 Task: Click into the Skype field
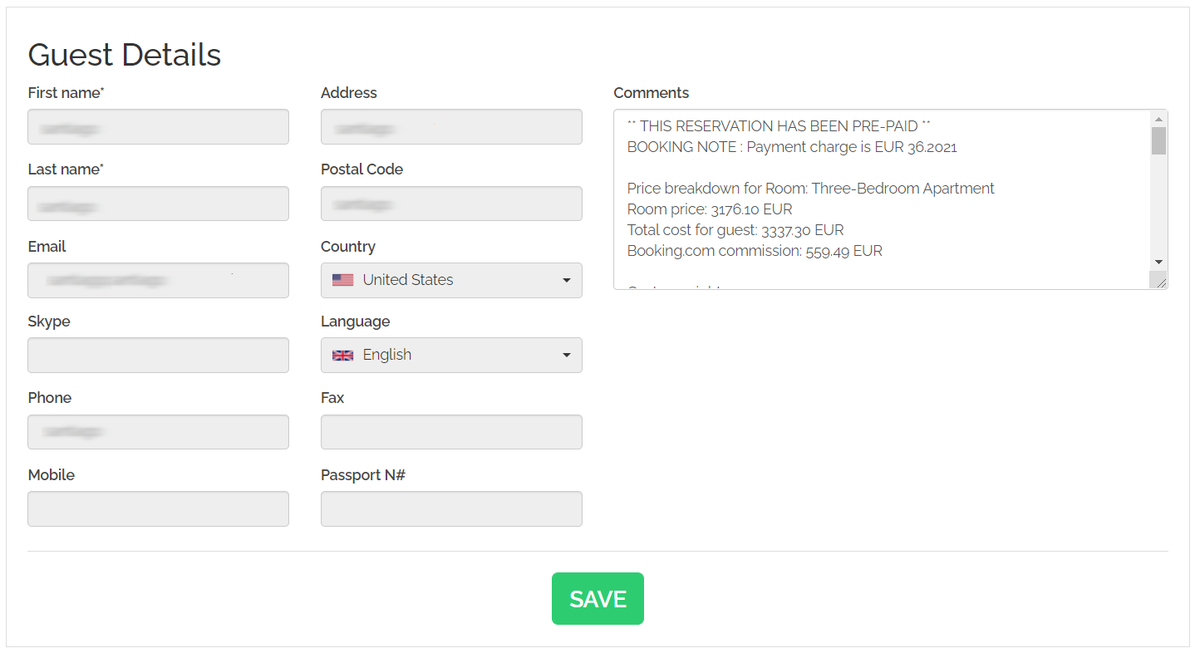click(x=158, y=355)
